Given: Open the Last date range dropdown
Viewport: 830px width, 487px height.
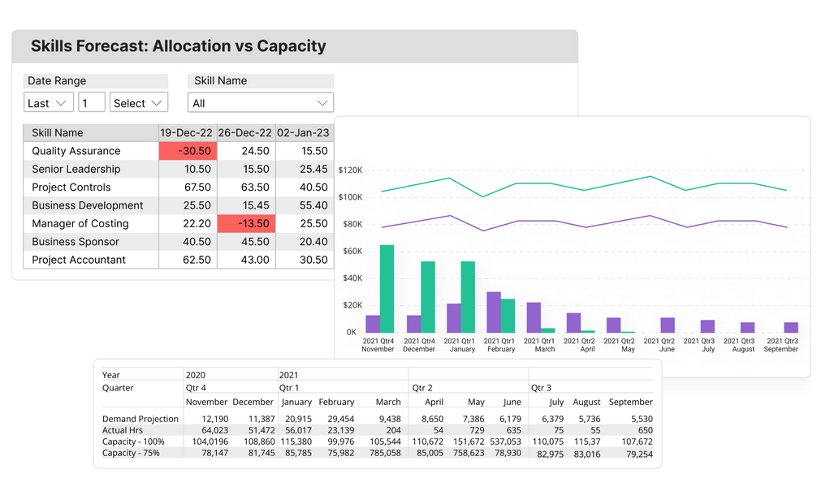Looking at the screenshot, I should [x=49, y=103].
